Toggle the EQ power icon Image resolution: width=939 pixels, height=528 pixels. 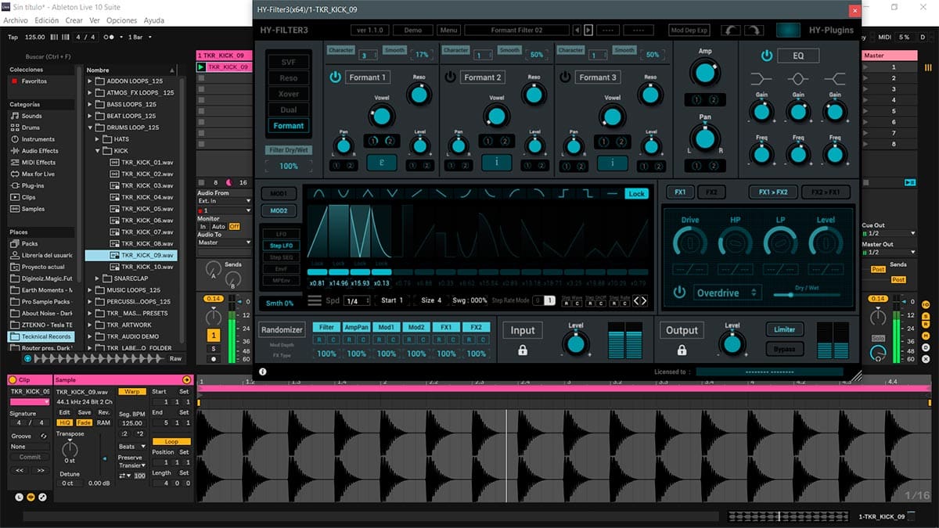click(x=767, y=56)
